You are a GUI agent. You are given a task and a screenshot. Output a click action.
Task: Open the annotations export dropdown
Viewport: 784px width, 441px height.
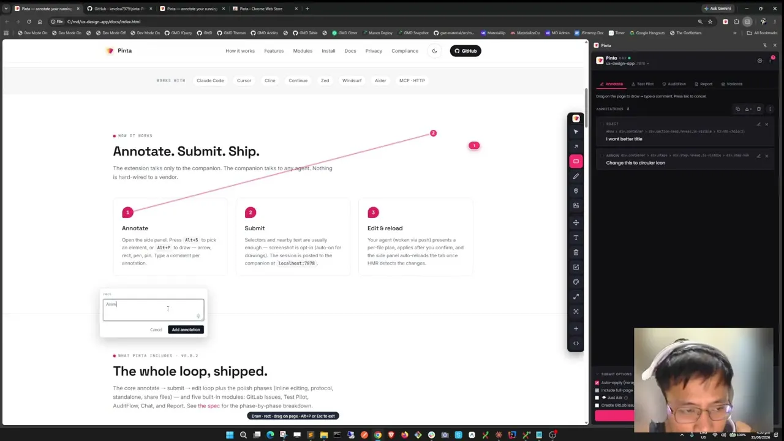(x=748, y=109)
